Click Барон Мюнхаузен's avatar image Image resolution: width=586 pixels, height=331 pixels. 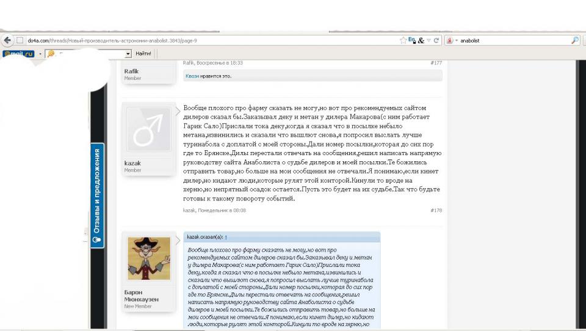point(149,258)
